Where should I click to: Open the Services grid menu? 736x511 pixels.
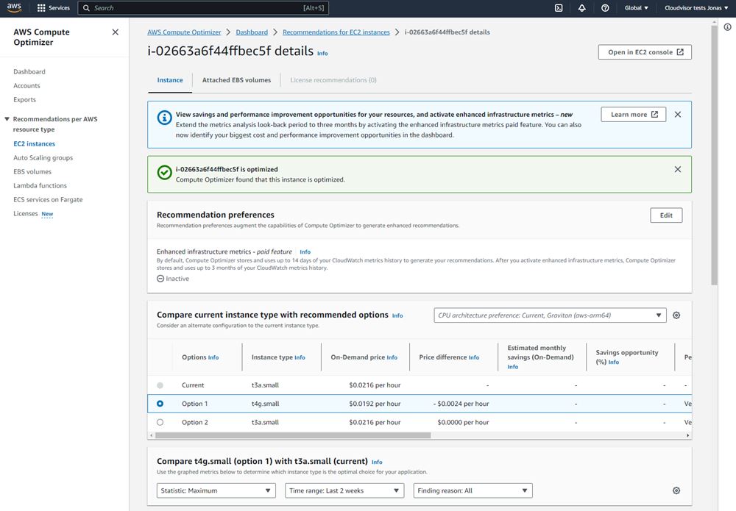click(x=53, y=8)
